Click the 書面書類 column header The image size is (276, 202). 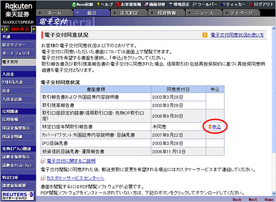(96, 90)
